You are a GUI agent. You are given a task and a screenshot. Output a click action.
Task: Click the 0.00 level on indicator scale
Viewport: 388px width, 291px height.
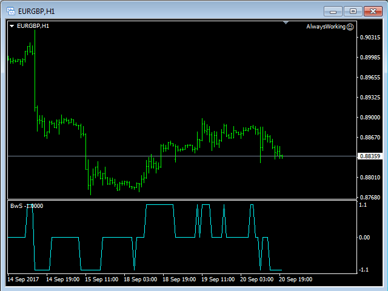[x=365, y=237]
